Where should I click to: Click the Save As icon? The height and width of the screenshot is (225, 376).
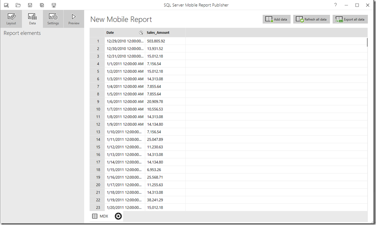[42, 5]
